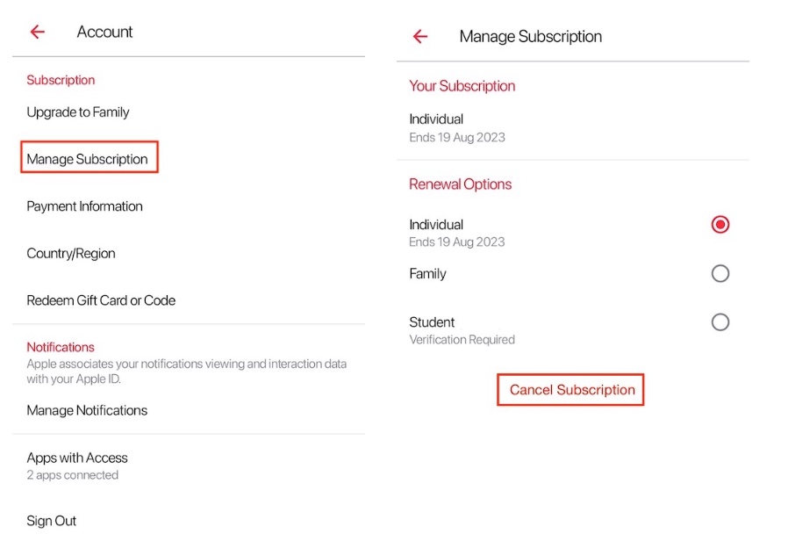
Task: Open the highlighted Manage Subscription entry
Action: [x=88, y=159]
